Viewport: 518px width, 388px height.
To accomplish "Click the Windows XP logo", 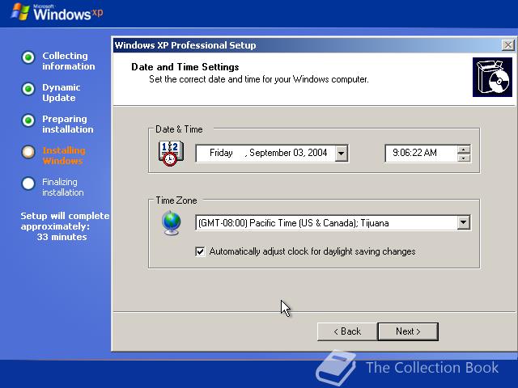I will [57, 13].
